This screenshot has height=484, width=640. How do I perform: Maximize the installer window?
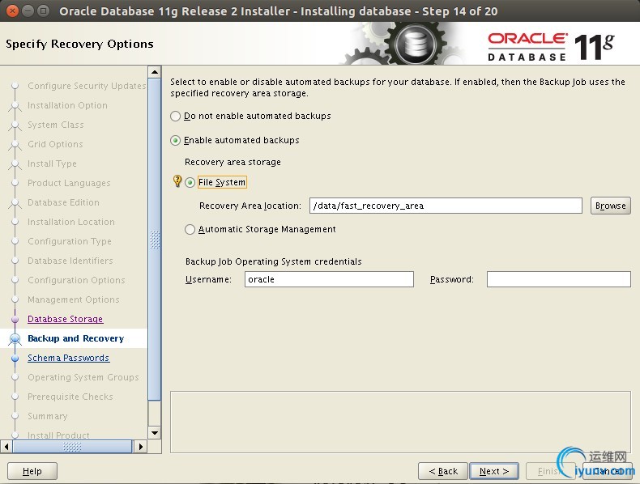pos(43,11)
